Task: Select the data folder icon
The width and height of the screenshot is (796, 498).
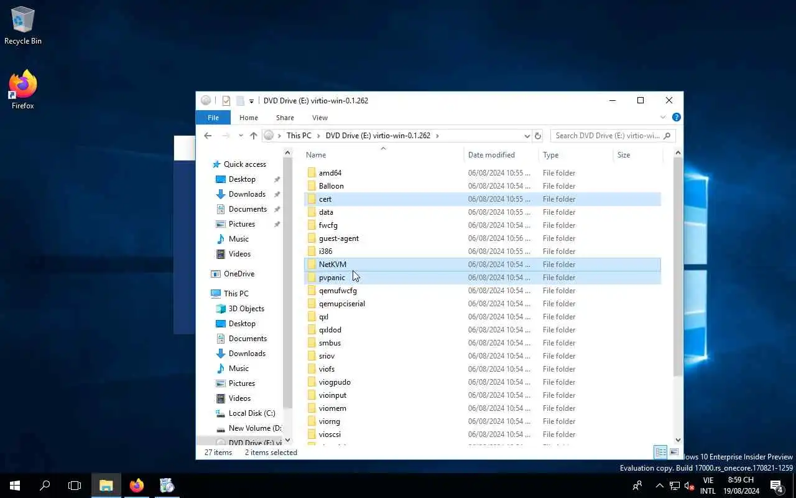Action: click(x=312, y=212)
